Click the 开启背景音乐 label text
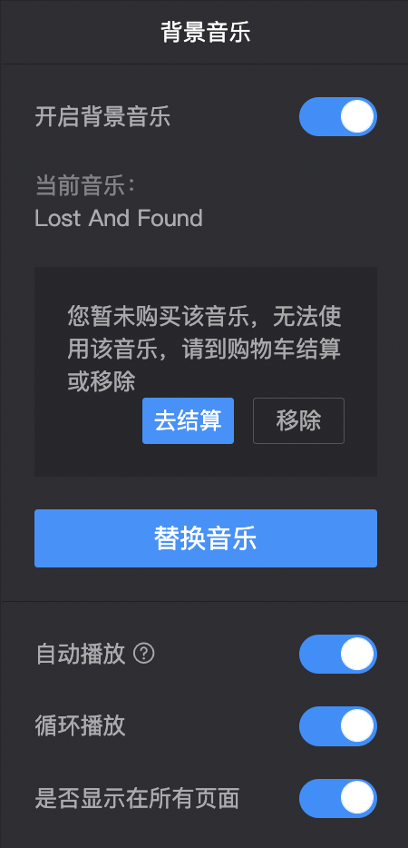The height and width of the screenshot is (848, 408). click(x=102, y=117)
